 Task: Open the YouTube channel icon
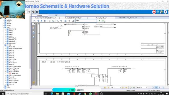154,12
